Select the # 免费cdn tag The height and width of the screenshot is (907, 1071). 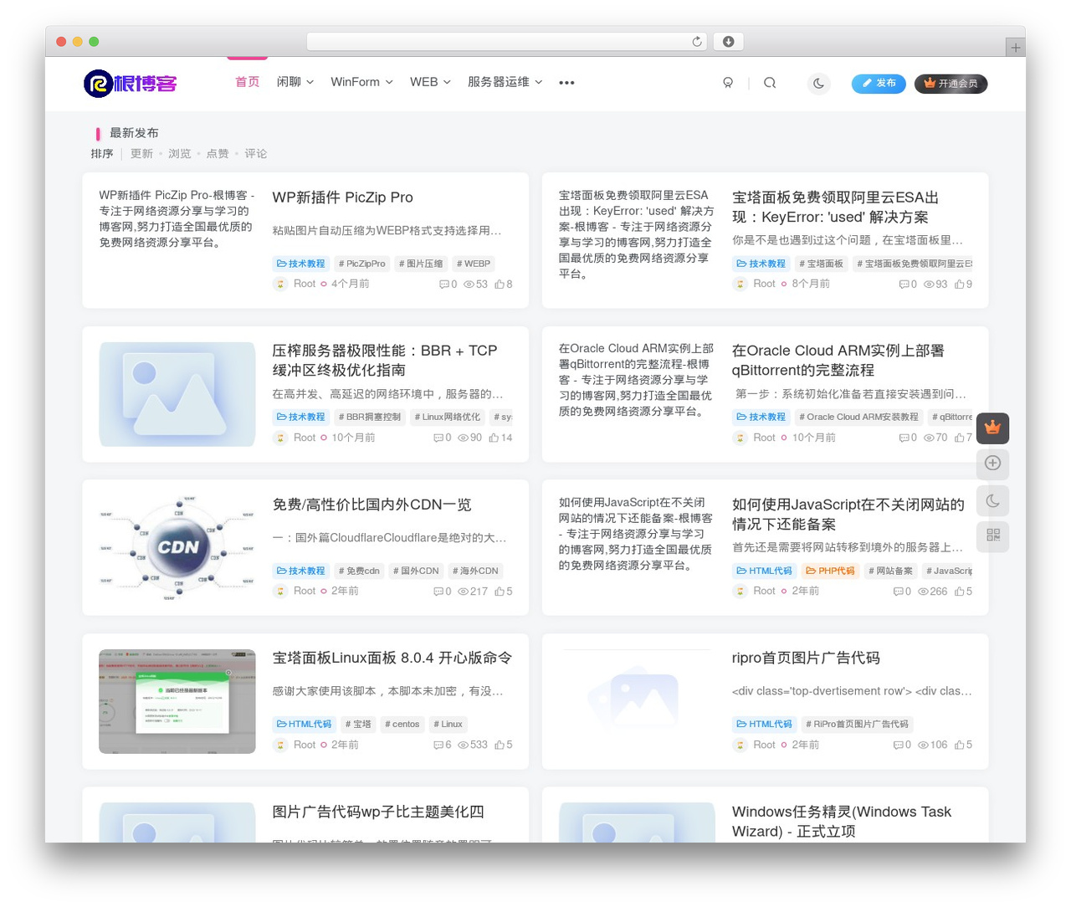click(359, 571)
